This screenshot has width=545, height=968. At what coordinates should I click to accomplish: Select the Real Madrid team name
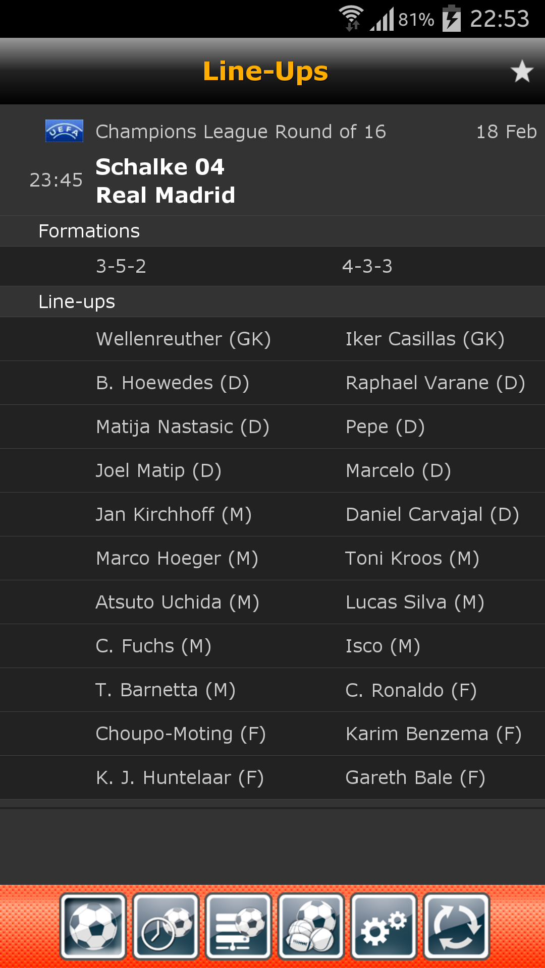(166, 195)
